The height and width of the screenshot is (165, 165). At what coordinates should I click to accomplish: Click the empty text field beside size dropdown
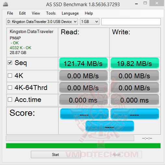pos(131,22)
